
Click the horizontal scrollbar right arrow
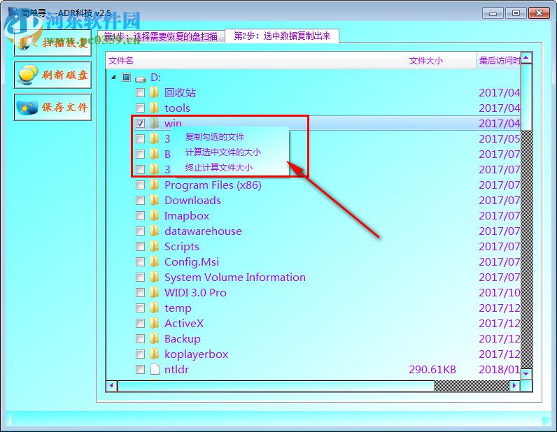point(514,385)
